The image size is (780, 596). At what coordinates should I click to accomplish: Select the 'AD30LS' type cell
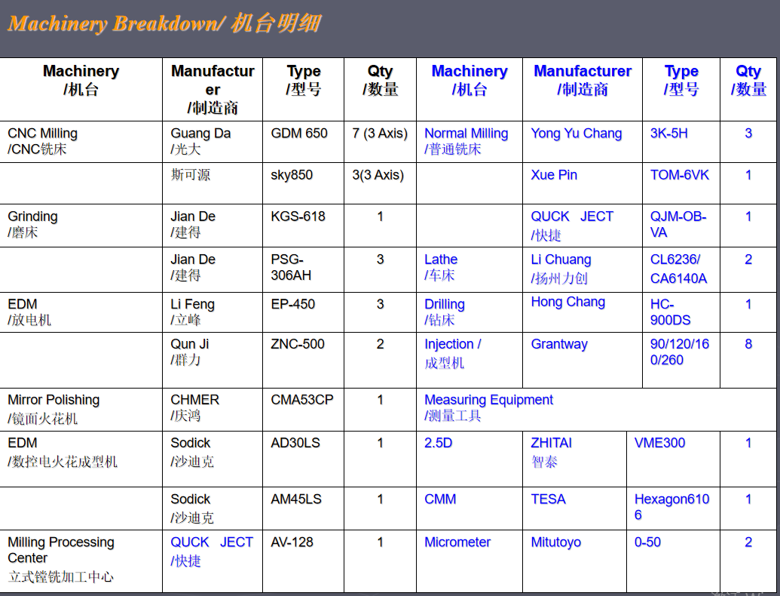coord(304,459)
